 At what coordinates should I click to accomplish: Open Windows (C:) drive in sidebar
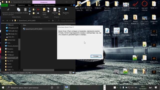(x=13, y=34)
